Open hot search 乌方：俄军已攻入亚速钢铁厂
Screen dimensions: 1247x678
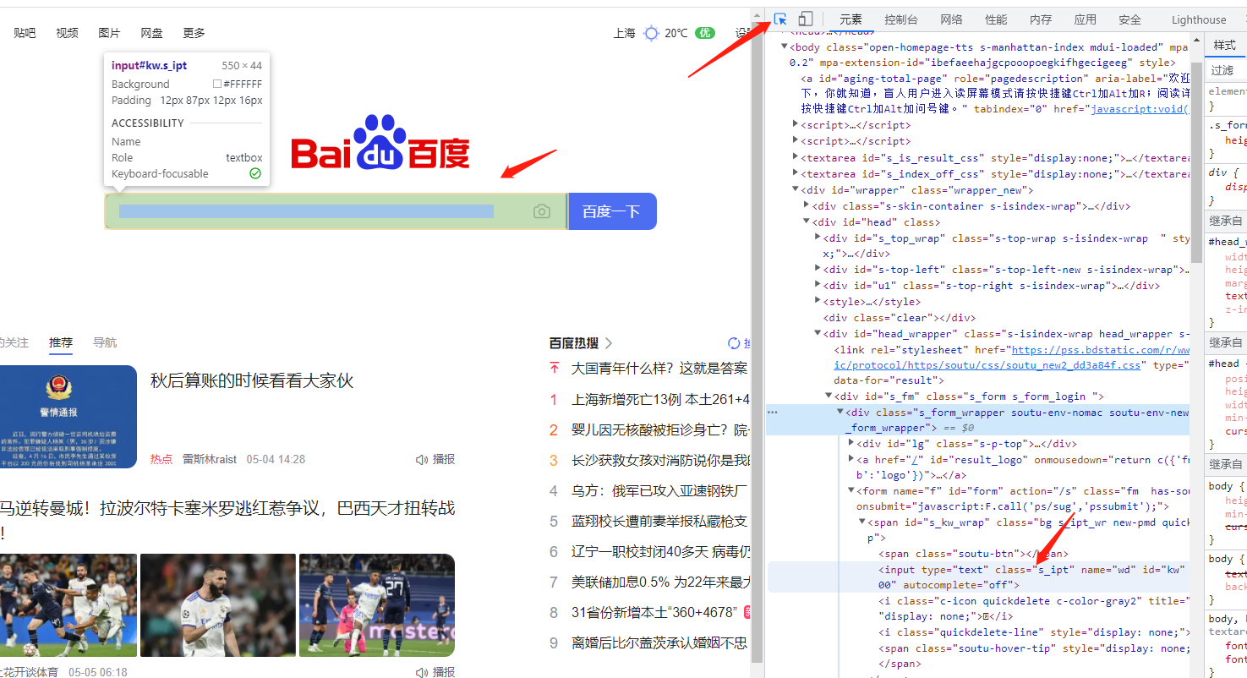coord(659,490)
